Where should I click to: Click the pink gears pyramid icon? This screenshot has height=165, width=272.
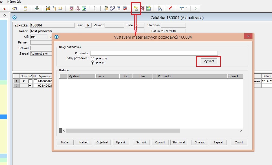(x=77, y=8)
